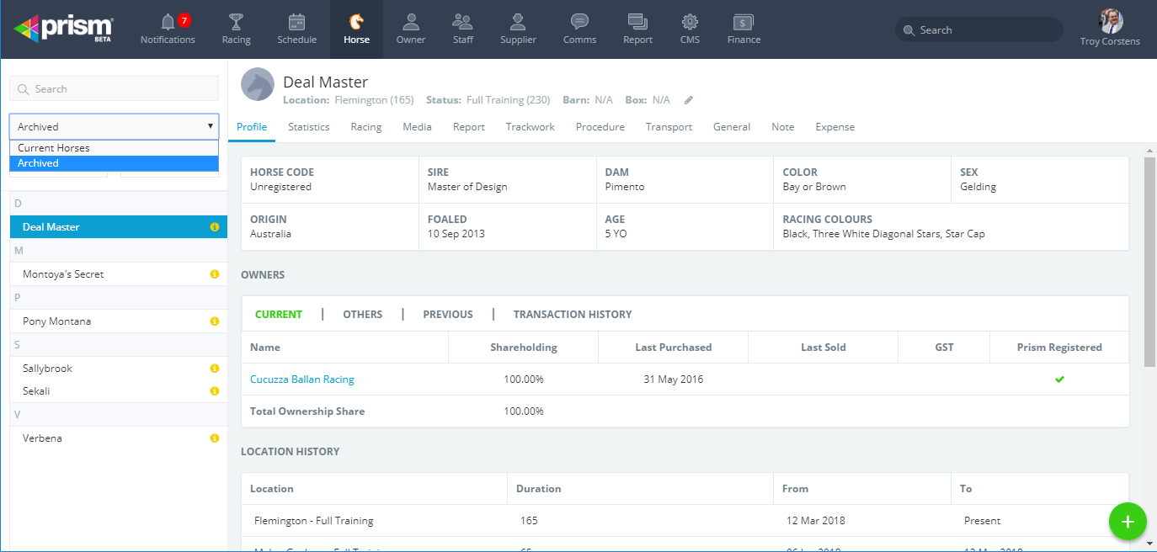Switch to the Media tab
The height and width of the screenshot is (552, 1157).
pos(417,127)
